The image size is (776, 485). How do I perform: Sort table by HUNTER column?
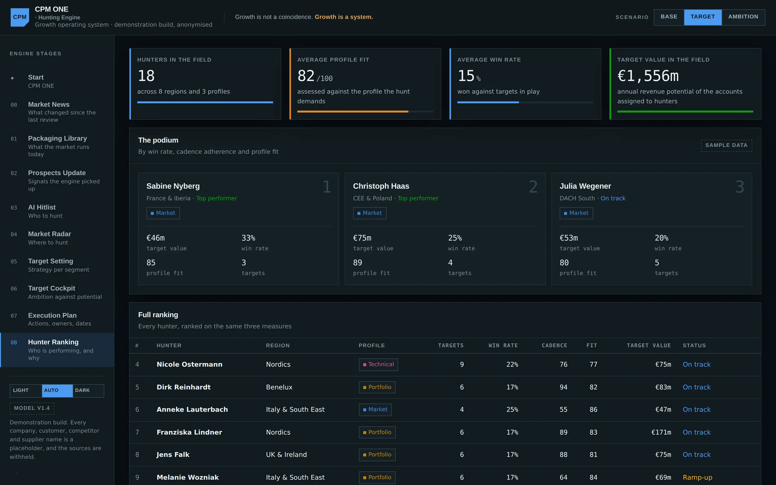tap(169, 346)
